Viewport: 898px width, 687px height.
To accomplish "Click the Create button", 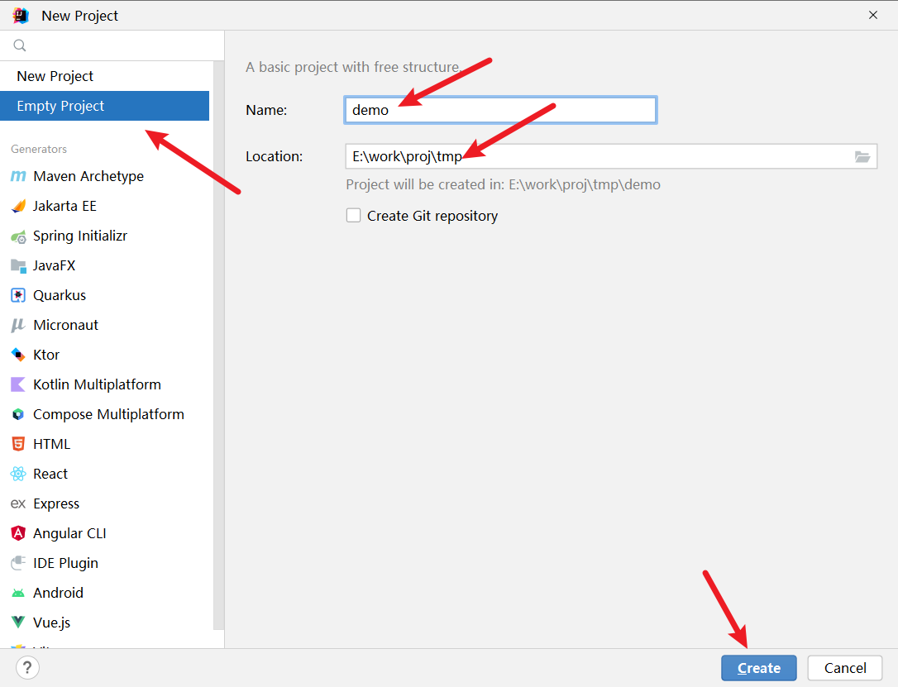I will click(759, 668).
